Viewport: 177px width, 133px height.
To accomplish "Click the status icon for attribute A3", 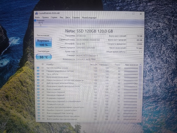I will click(x=38, y=86).
